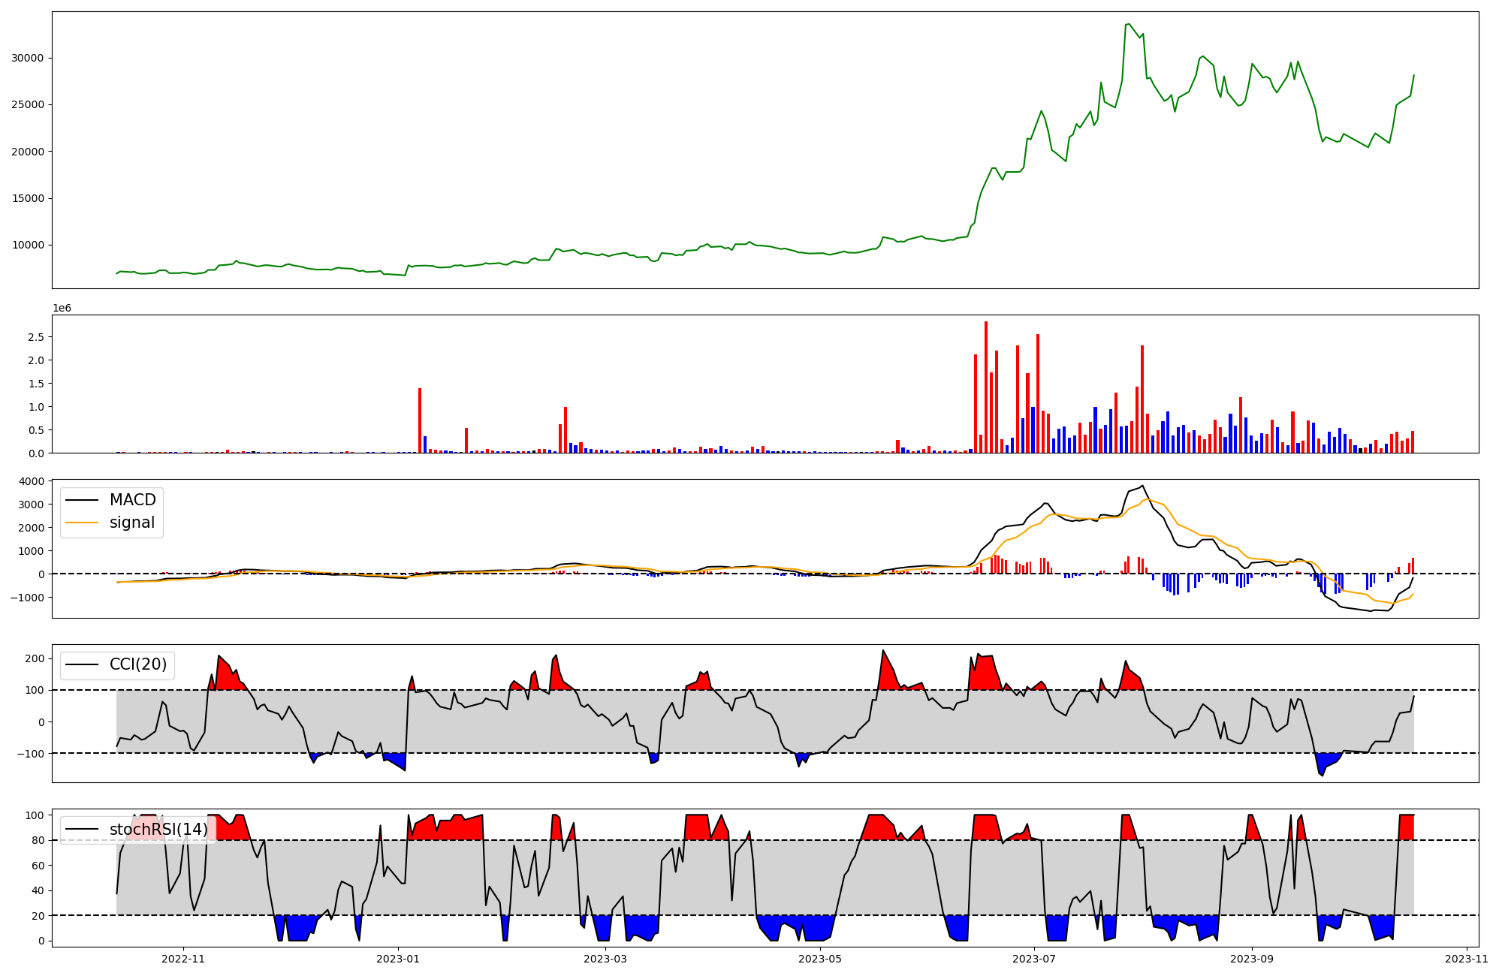Click the CCI(20) legend entry
The width and height of the screenshot is (1502, 976).
coord(138,664)
